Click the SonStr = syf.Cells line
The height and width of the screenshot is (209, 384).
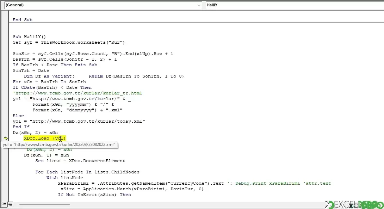93,54
